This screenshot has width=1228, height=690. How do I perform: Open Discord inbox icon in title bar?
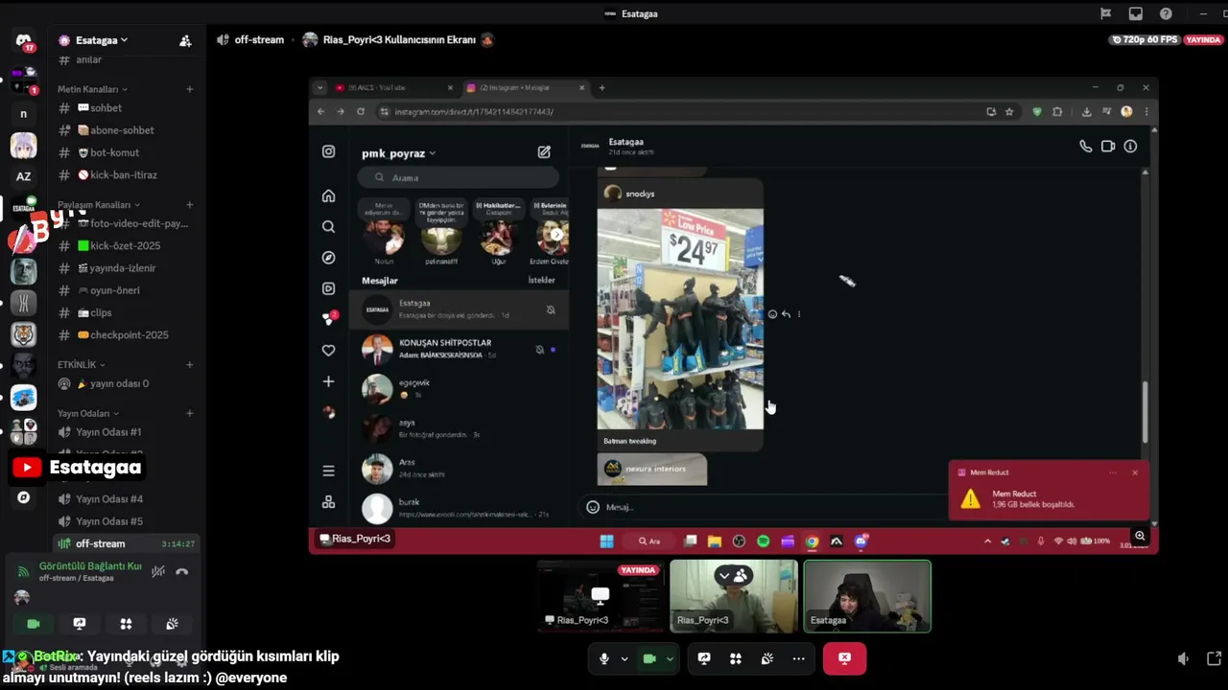tap(1136, 13)
